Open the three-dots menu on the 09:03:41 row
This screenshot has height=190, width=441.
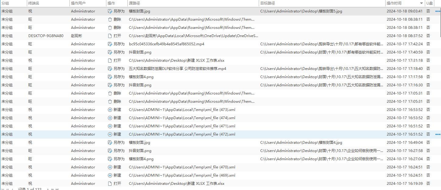pos(438,12)
